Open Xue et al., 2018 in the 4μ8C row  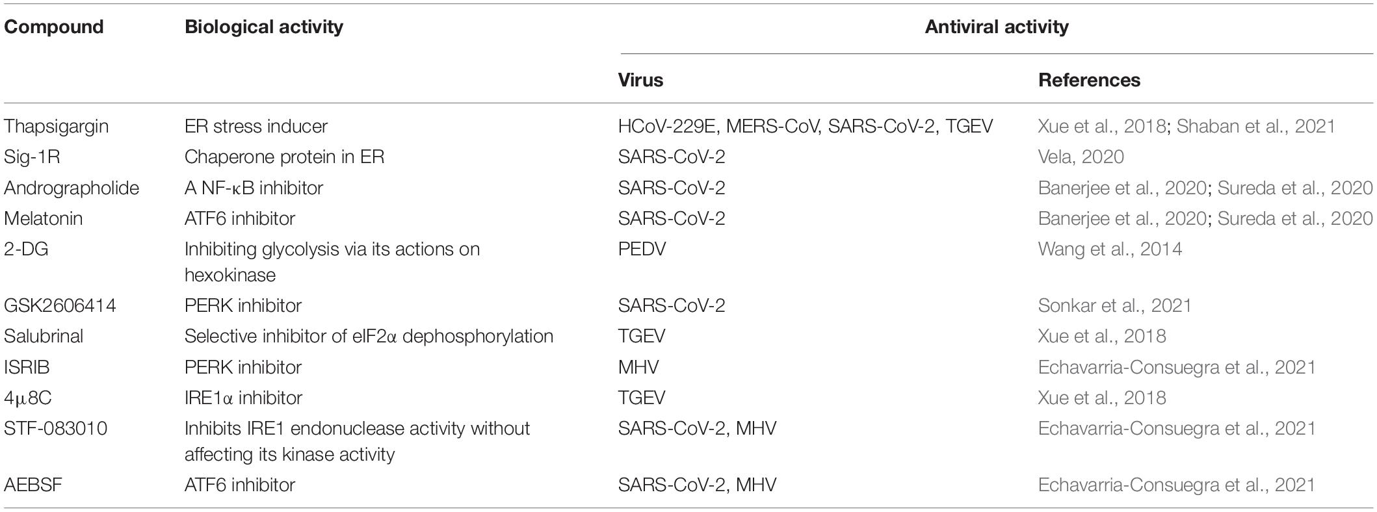click(1101, 398)
